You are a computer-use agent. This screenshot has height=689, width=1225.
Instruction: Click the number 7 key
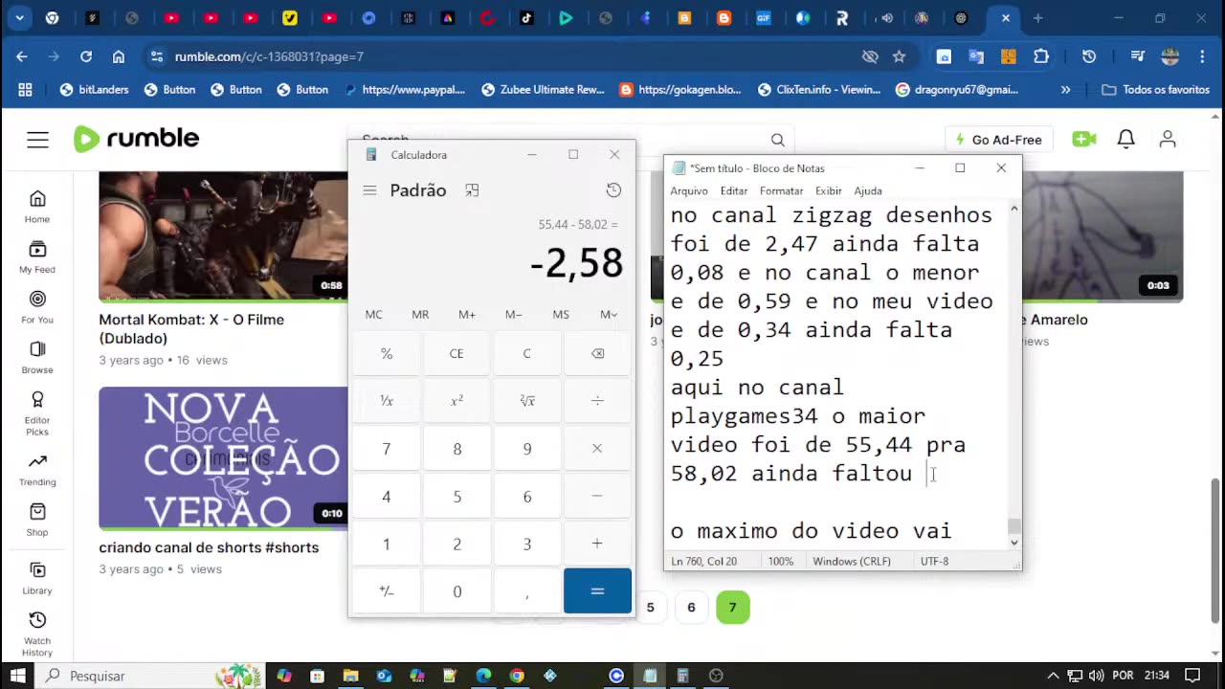coord(387,449)
